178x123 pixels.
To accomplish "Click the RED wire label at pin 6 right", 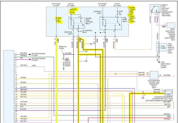I will [x=169, y=116].
